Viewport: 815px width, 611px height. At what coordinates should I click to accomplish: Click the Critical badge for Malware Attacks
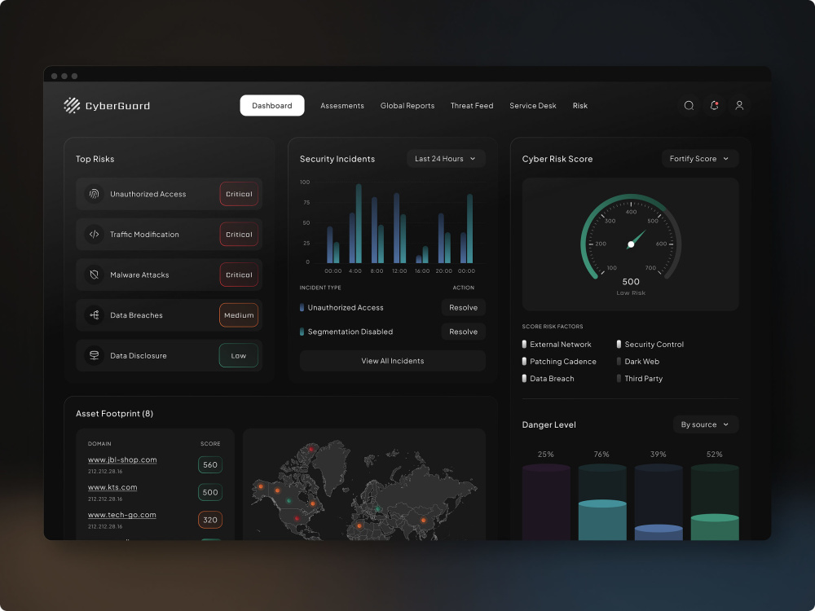point(239,275)
